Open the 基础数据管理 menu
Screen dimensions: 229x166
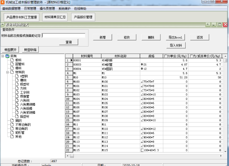tap(11, 8)
